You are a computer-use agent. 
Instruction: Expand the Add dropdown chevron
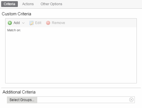tap(23, 23)
